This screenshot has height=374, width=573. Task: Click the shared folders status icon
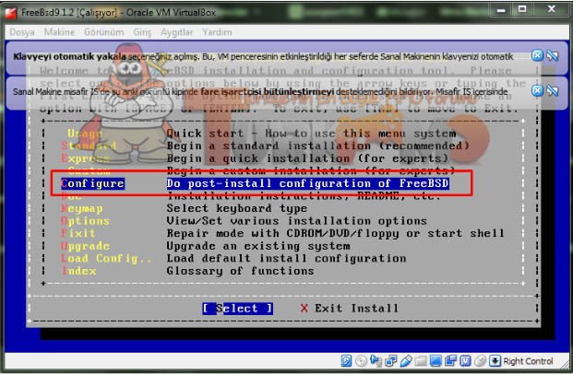(421, 361)
